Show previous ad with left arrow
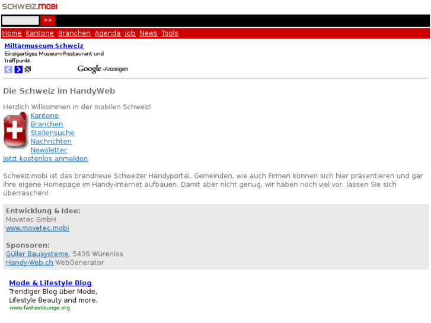This screenshot has width=431, height=323. pos(8,69)
